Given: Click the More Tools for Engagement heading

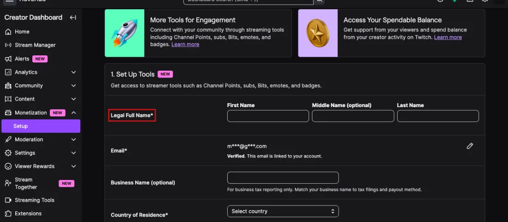Looking at the screenshot, I should (x=193, y=20).
